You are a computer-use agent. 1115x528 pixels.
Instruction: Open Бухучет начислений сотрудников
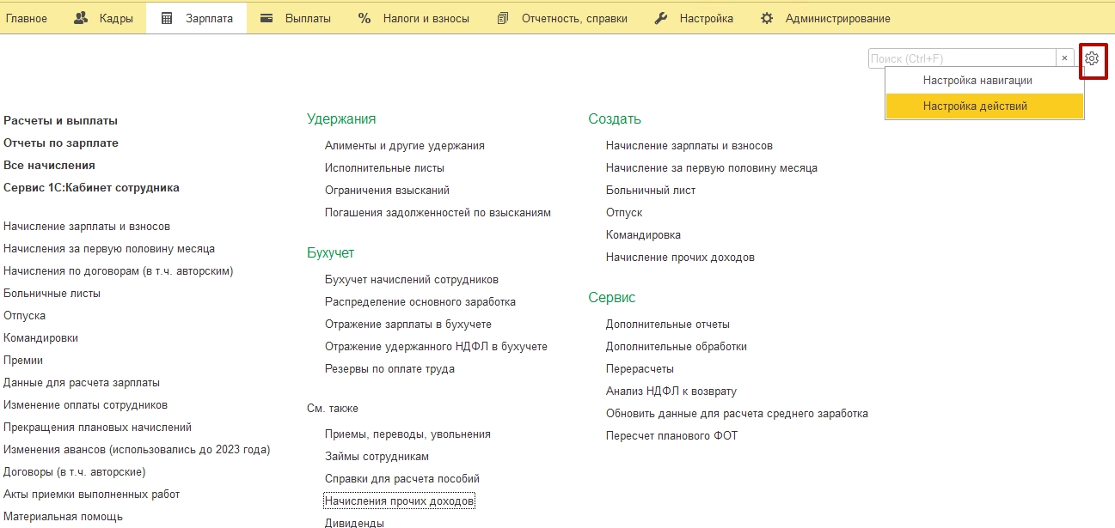tap(412, 280)
